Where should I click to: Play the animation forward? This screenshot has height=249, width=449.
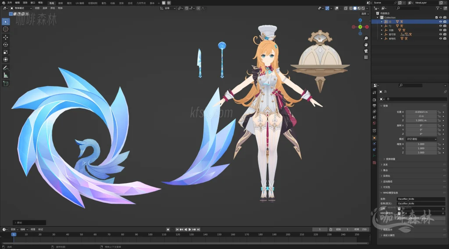190,230
